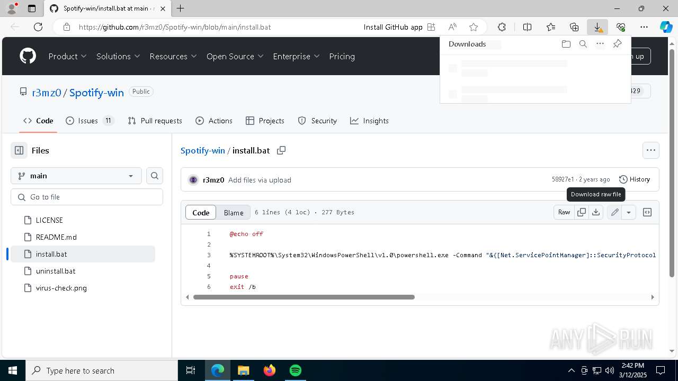
Task: Switch to Blame view
Action: point(234,212)
